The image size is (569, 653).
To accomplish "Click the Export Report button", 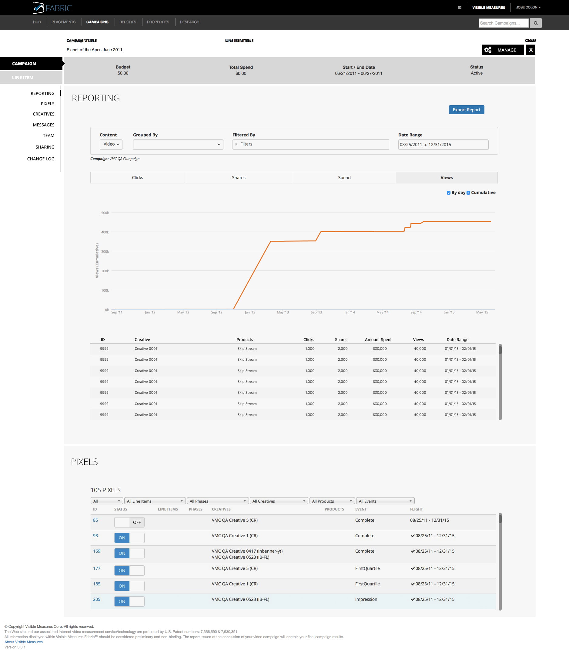I will [x=466, y=110].
